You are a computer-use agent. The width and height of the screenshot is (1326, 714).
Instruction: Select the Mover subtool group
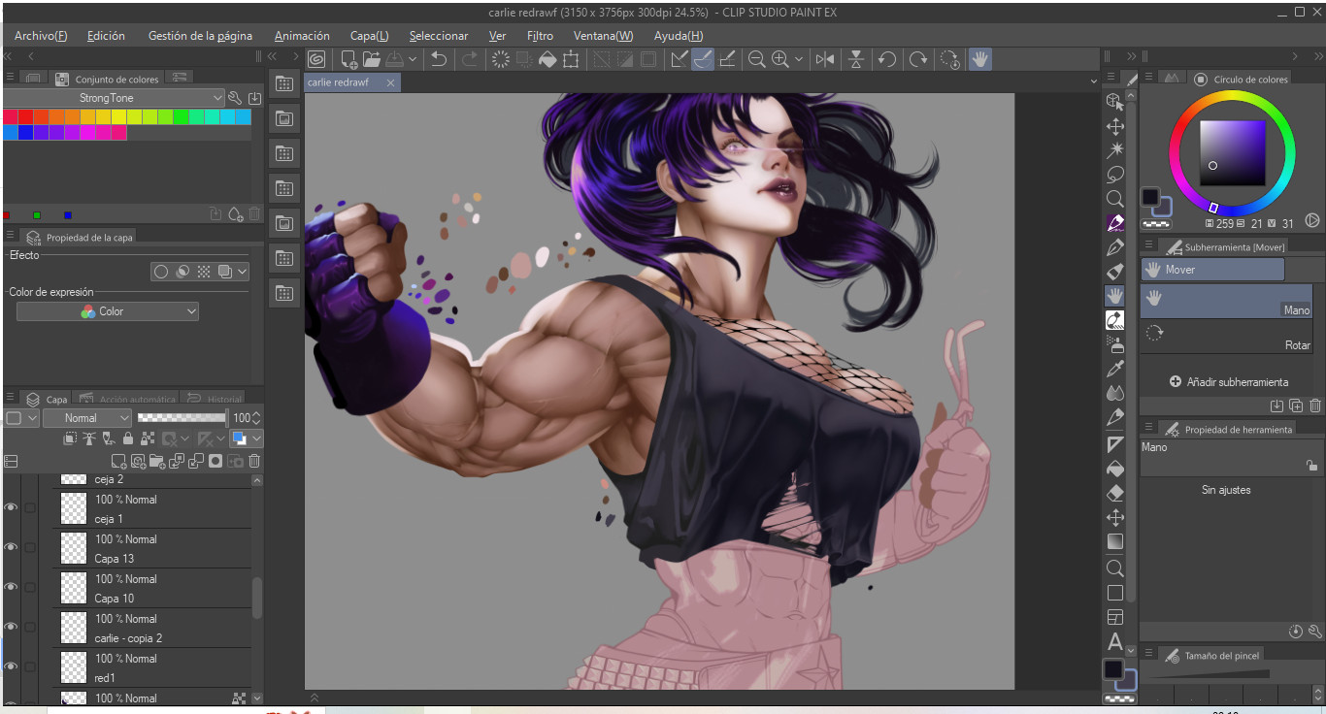click(x=1212, y=270)
